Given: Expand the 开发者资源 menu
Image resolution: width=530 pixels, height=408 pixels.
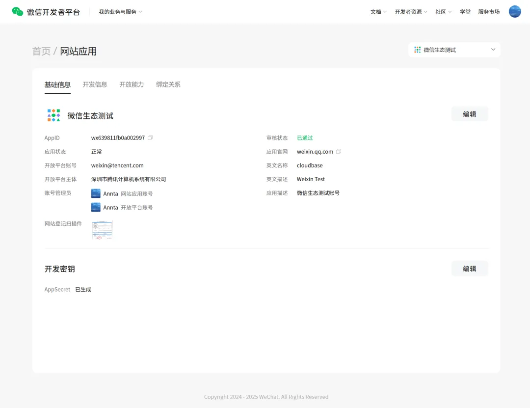Looking at the screenshot, I should [411, 12].
